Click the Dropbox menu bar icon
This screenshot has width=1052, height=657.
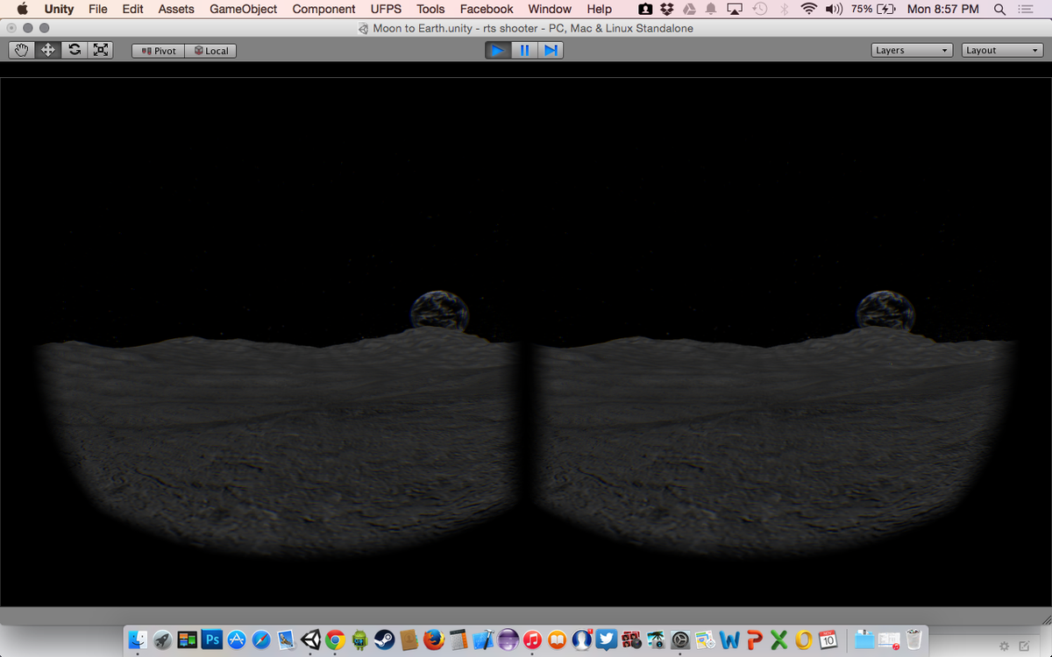coord(665,9)
